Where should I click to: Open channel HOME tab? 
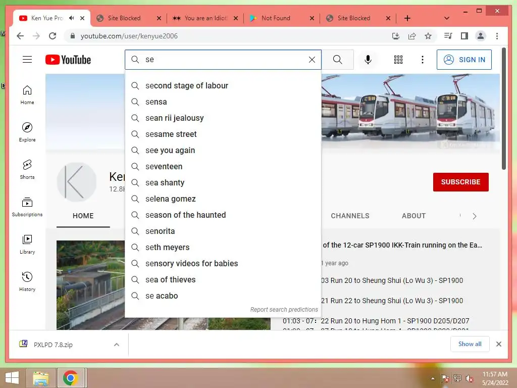83,216
